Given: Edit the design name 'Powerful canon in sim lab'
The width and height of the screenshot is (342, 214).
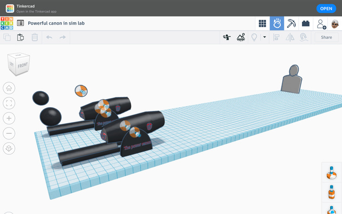Looking at the screenshot, I should tap(56, 23).
